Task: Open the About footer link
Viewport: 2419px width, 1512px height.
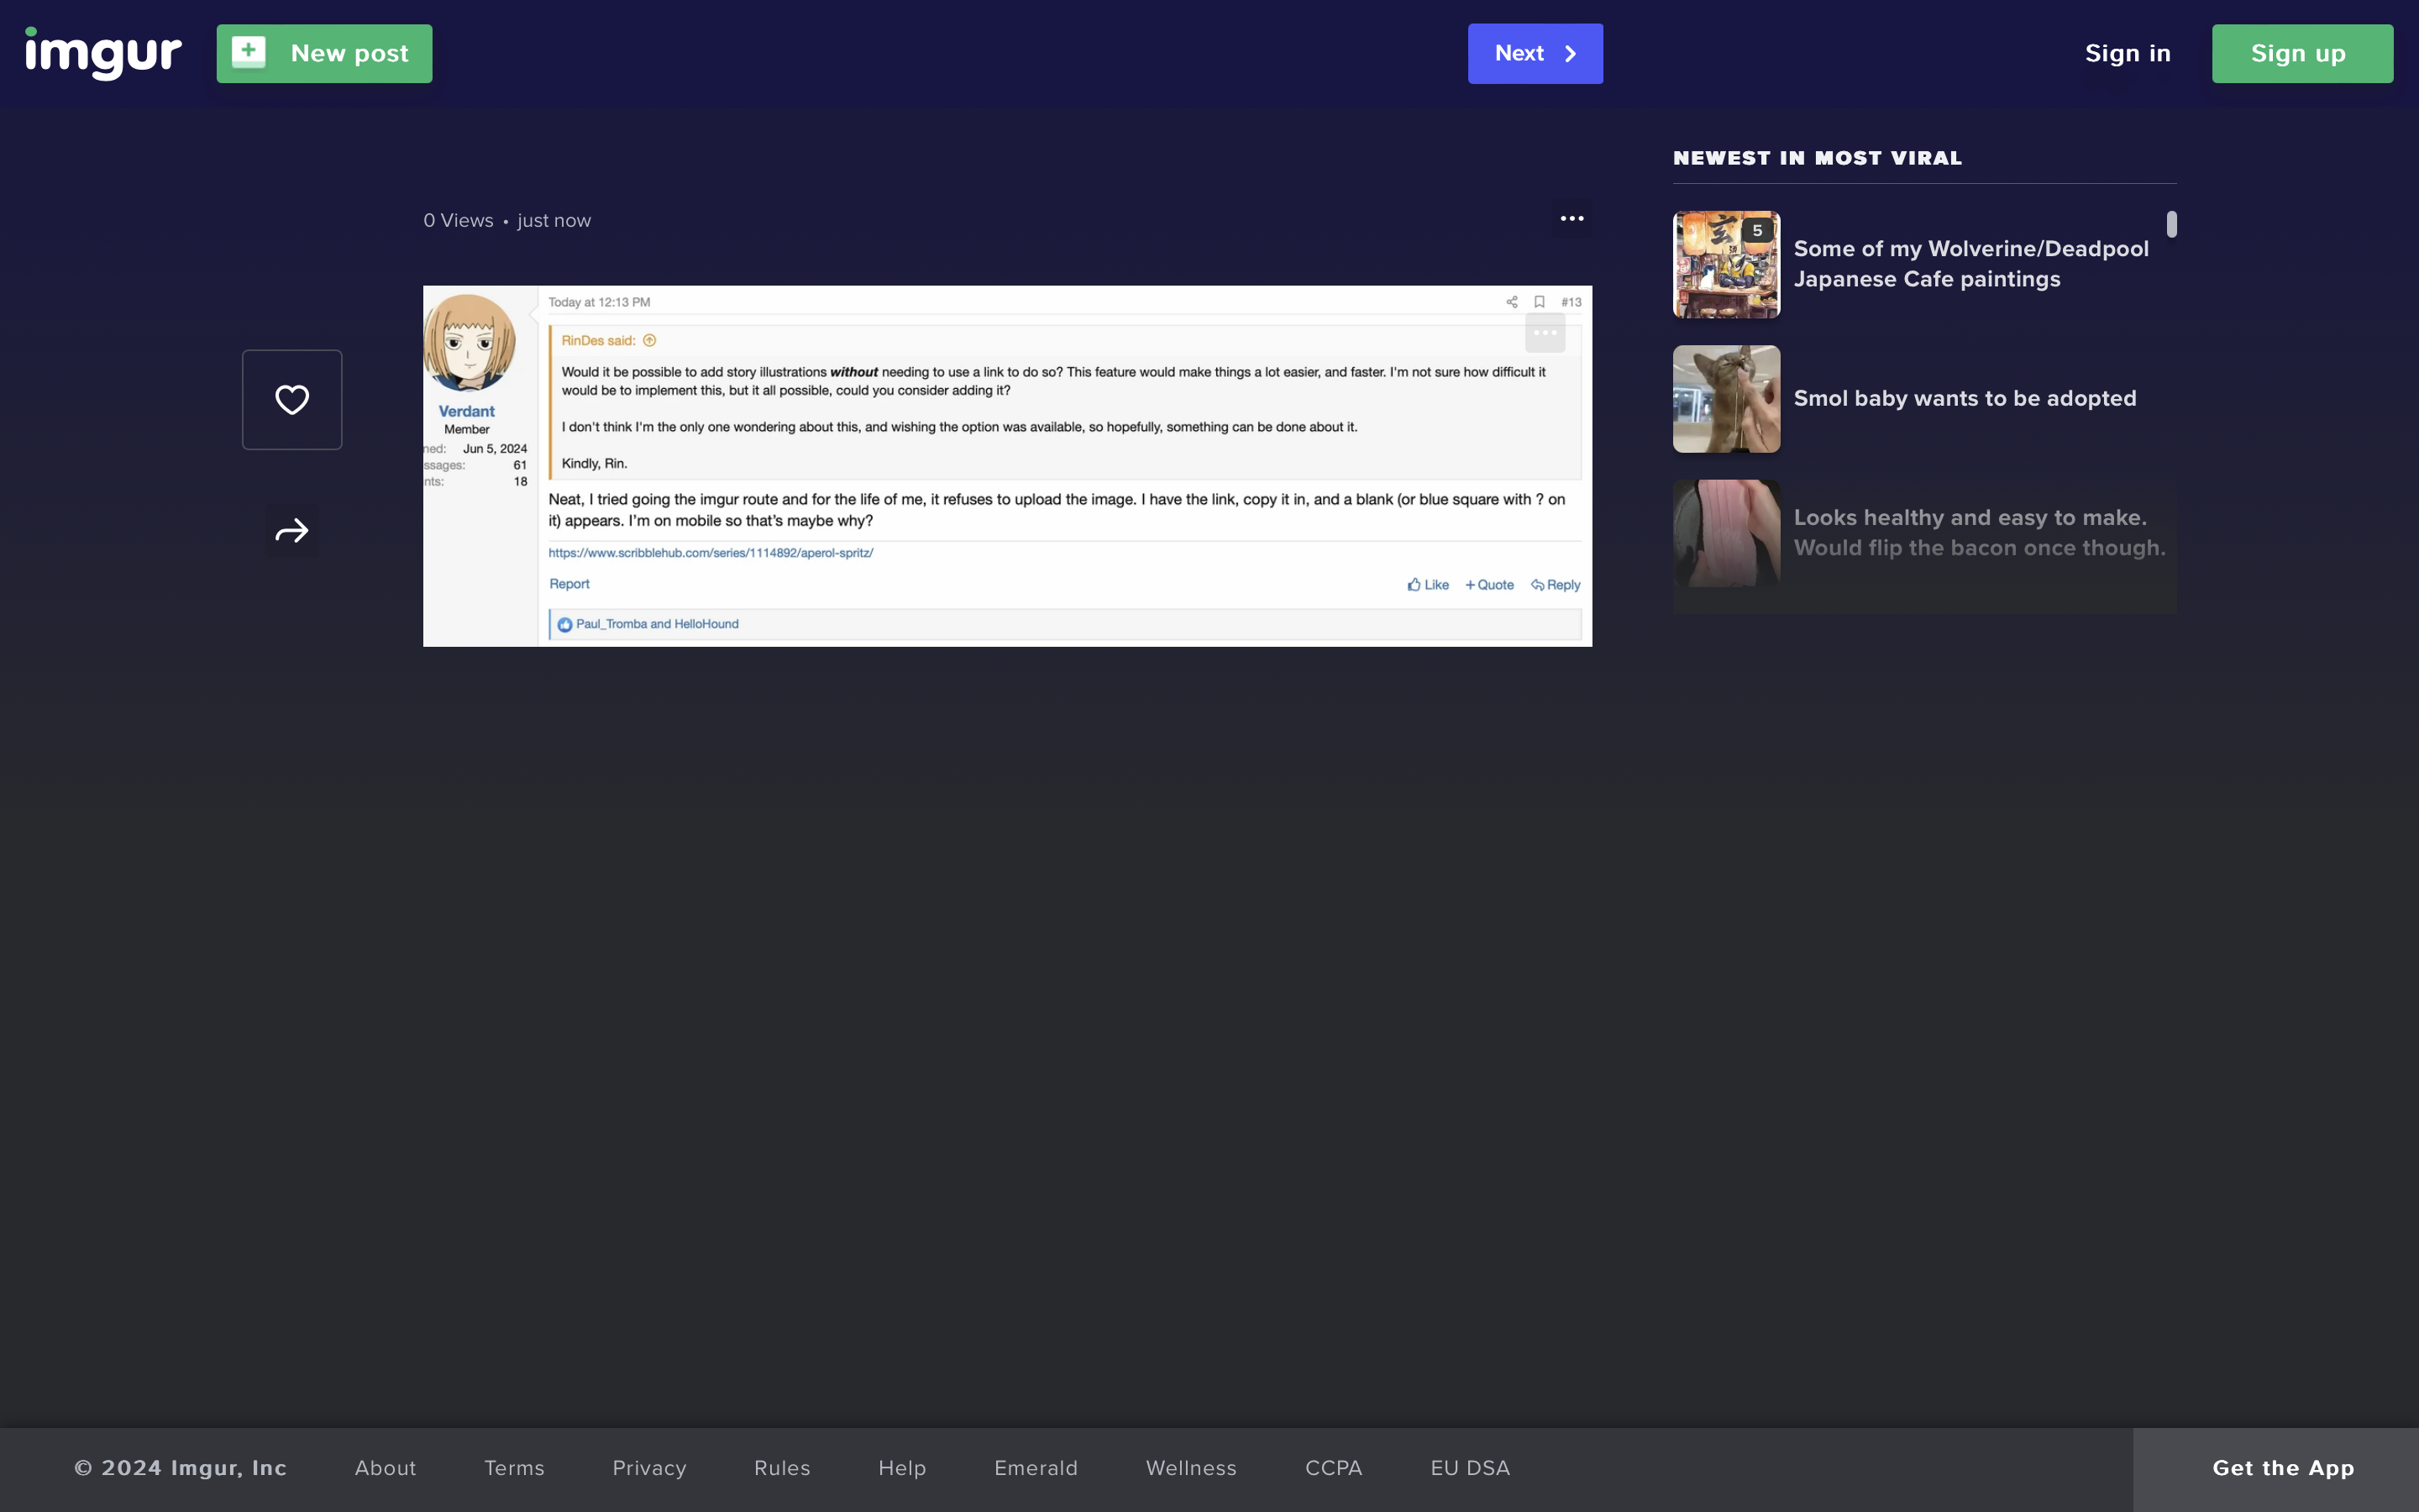Action: (385, 1467)
